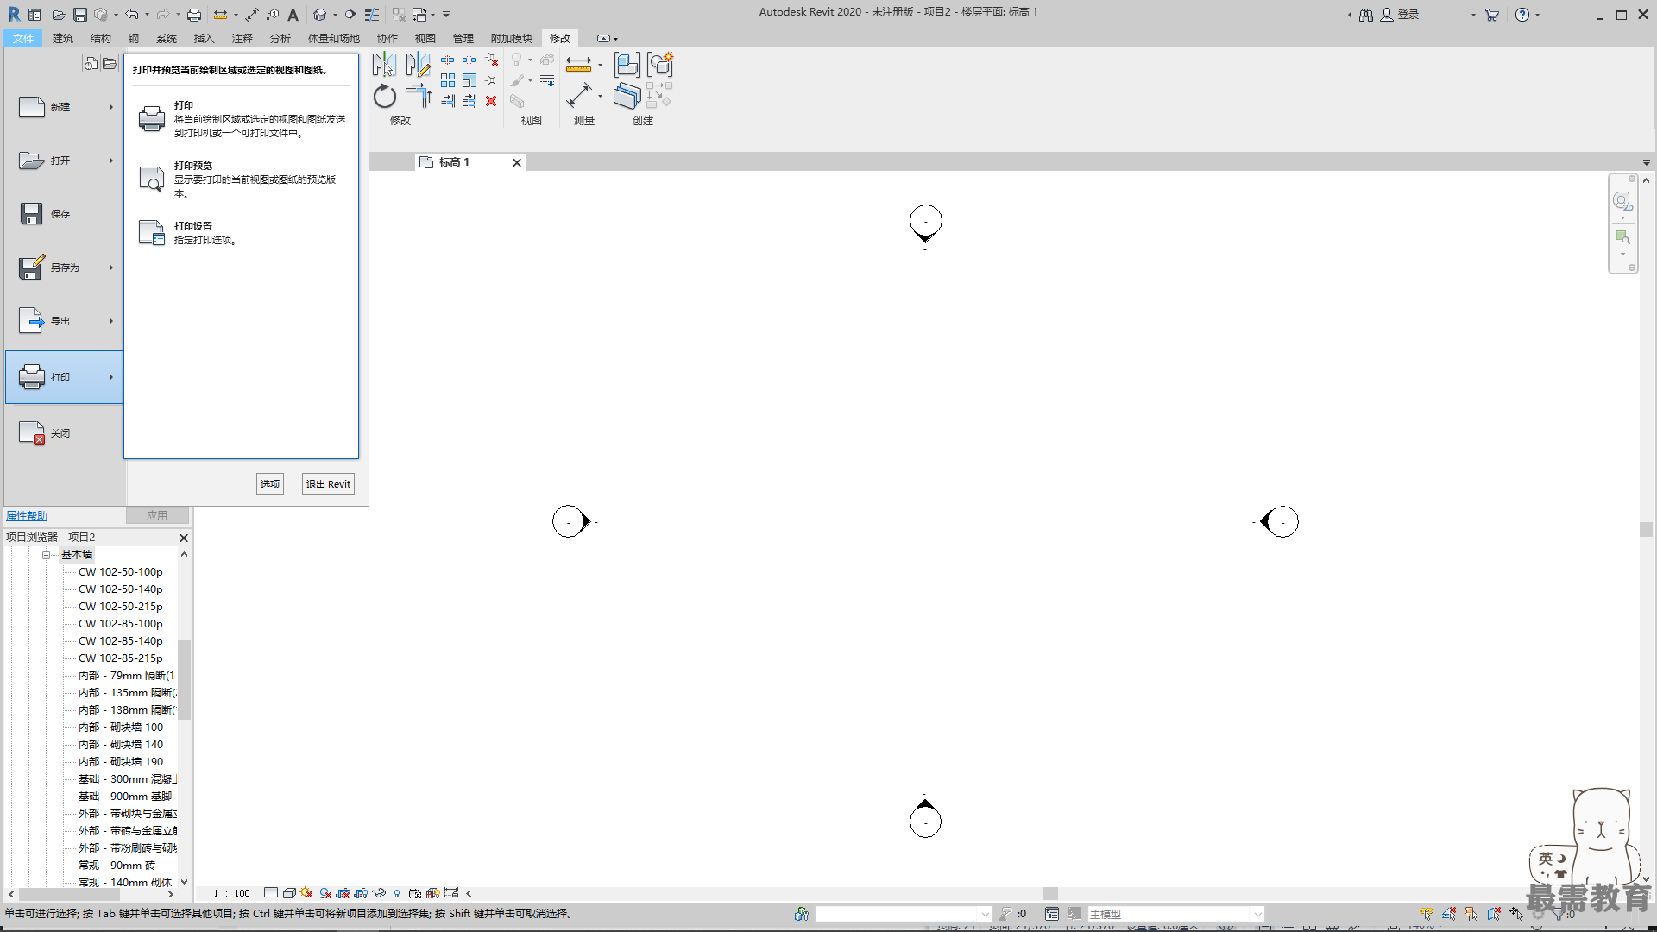The width and height of the screenshot is (1657, 932).
Task: Click the Create Assembly icon
Action: (627, 65)
